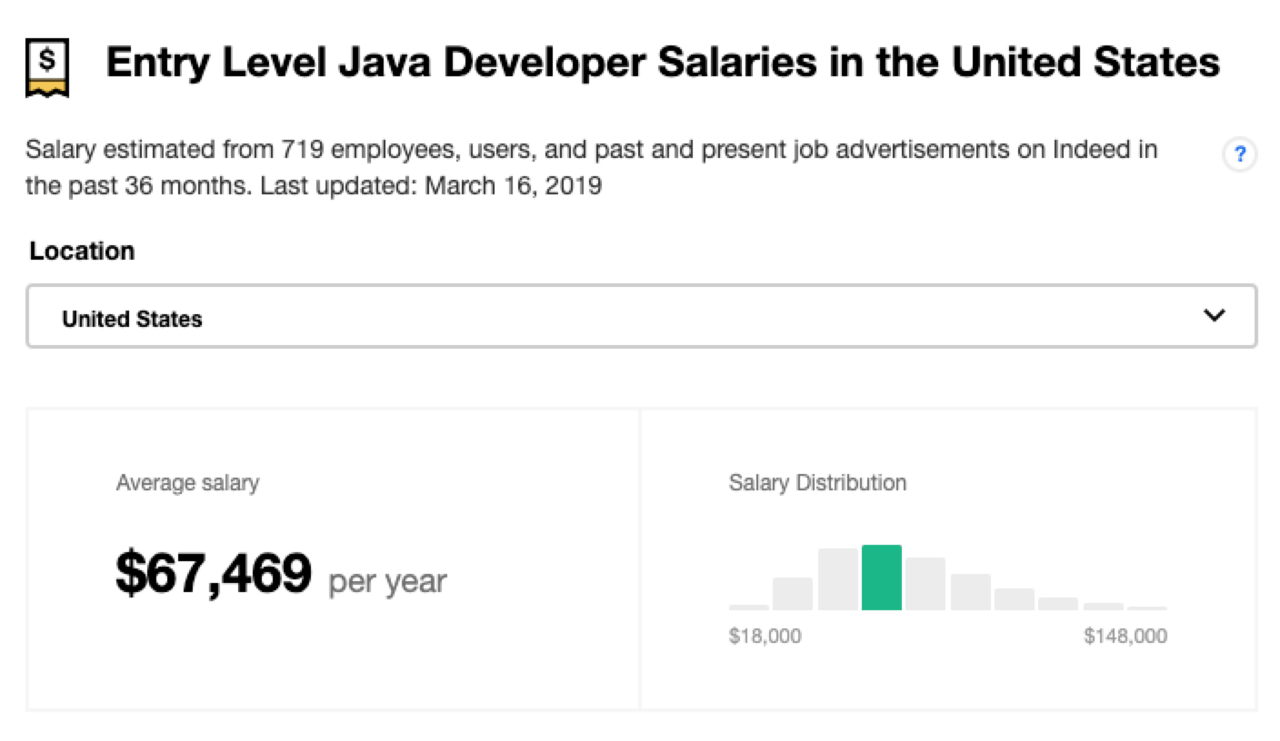
Task: Click the page title Entry Level Java Developer Salaries
Action: click(x=664, y=62)
